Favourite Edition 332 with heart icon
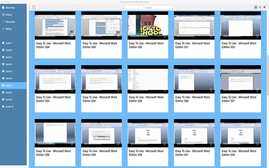The image size is (269, 168). click(x=257, y=36)
